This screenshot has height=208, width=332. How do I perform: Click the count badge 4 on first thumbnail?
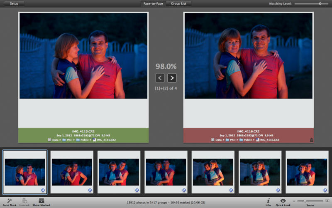(x=43, y=190)
